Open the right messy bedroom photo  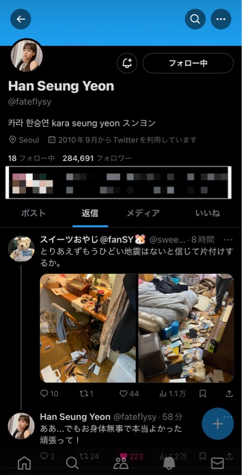[x=186, y=328]
